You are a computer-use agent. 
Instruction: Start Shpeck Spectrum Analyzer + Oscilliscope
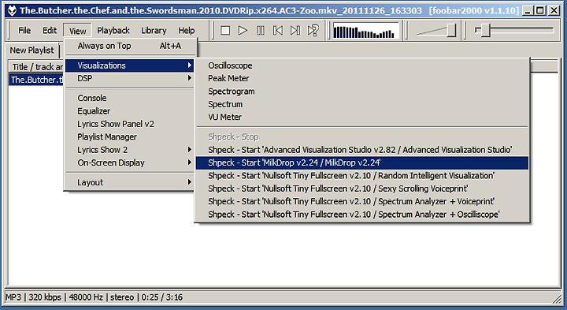(362, 215)
